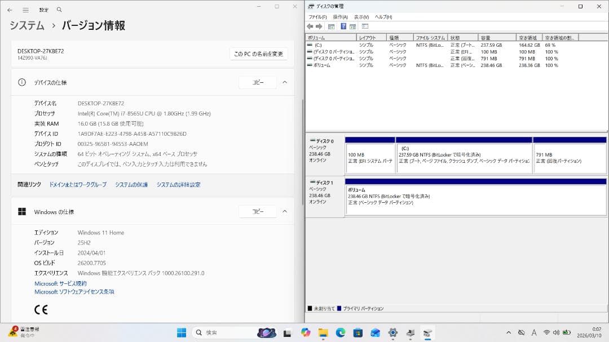This screenshot has height=342, width=609.
Task: Open the weather widget on the taskbar
Action: point(24,332)
